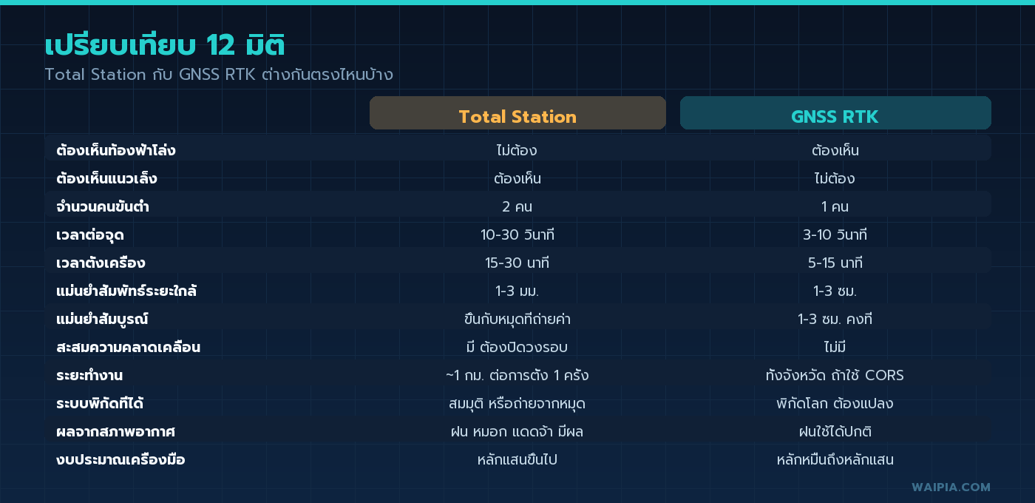Open the WAIPIA.COM watermark link
Screen dimensions: 1035x503
coord(951,487)
